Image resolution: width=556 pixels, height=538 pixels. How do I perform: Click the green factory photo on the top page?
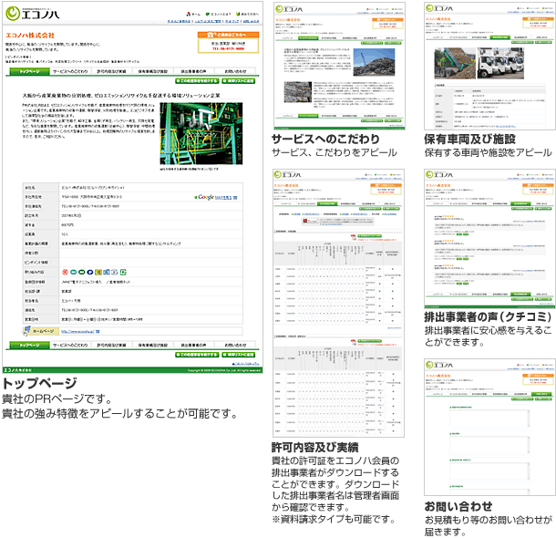tap(201, 133)
